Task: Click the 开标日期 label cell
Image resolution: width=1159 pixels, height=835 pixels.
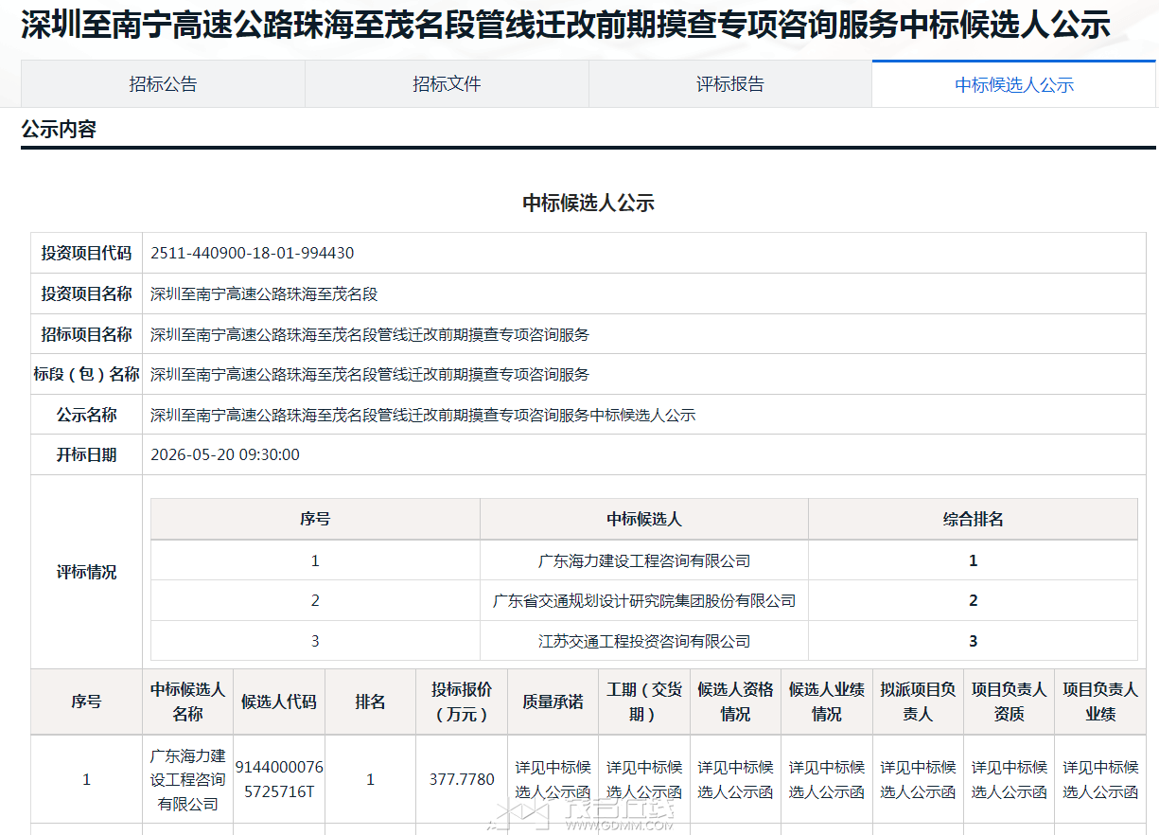Action: click(x=86, y=455)
